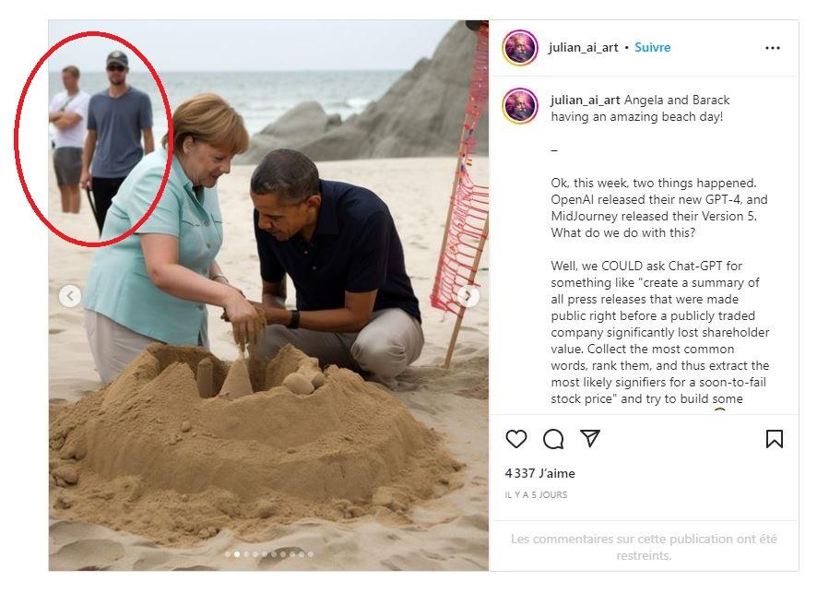
Task: Open comments via the speech bubble icon
Action: (553, 439)
